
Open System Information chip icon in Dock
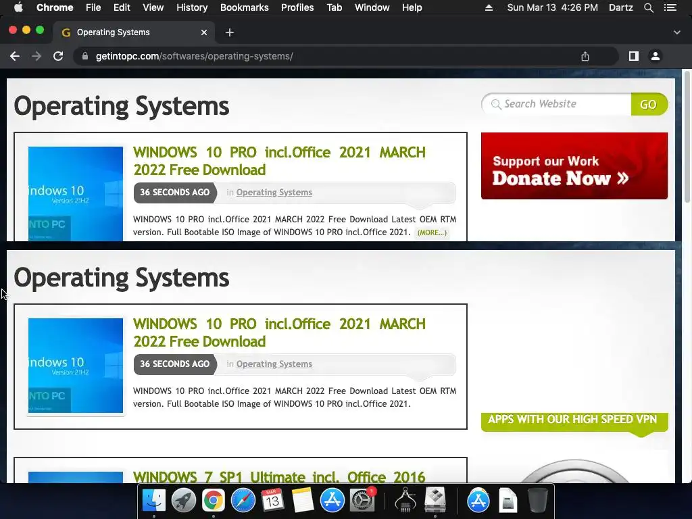click(405, 501)
